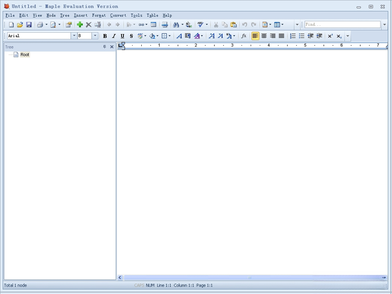The width and height of the screenshot is (392, 294).
Task: Pin the Tree panel with the pushpin
Action: 104,47
